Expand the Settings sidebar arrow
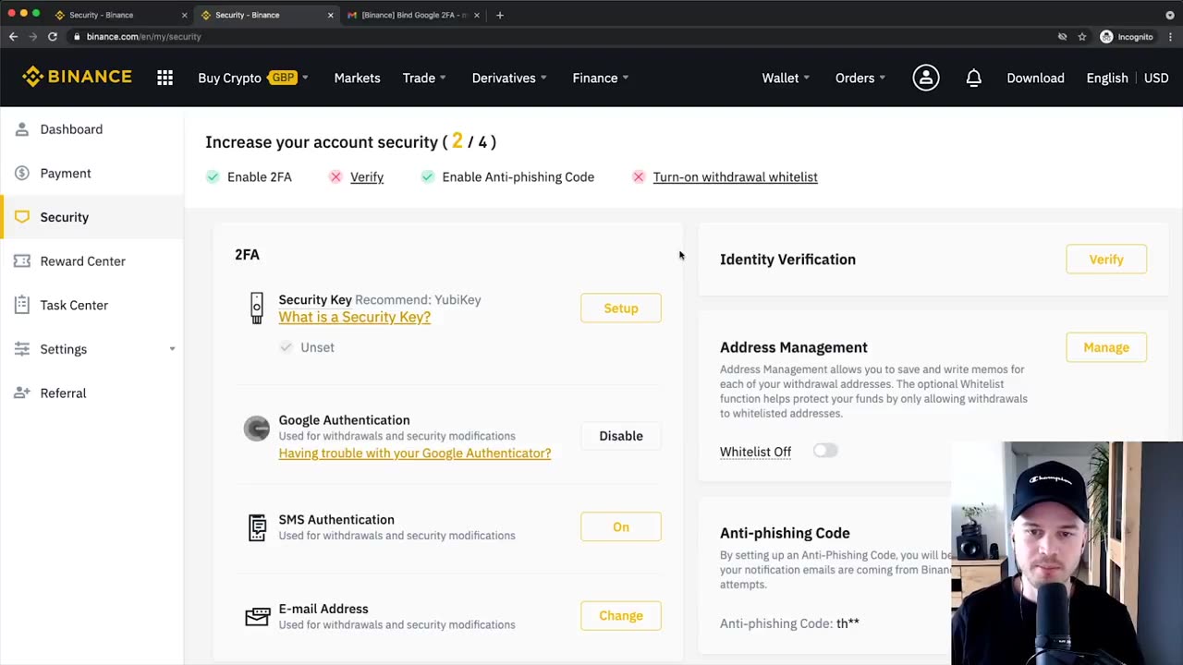This screenshot has width=1183, height=665. pos(172,349)
